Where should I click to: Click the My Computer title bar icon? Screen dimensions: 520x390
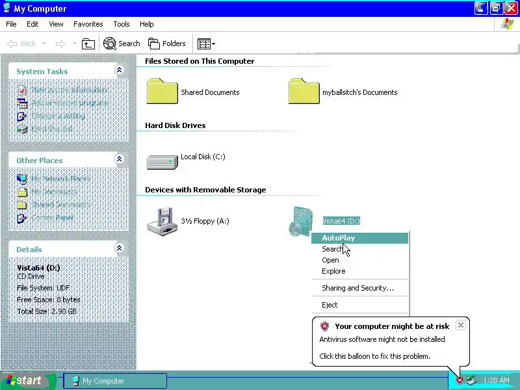tap(6, 8)
